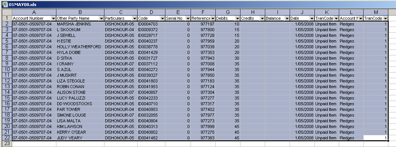The height and width of the screenshot is (147, 396).
Task: Click reference cell 977383
Action: pyautogui.click(x=203, y=138)
